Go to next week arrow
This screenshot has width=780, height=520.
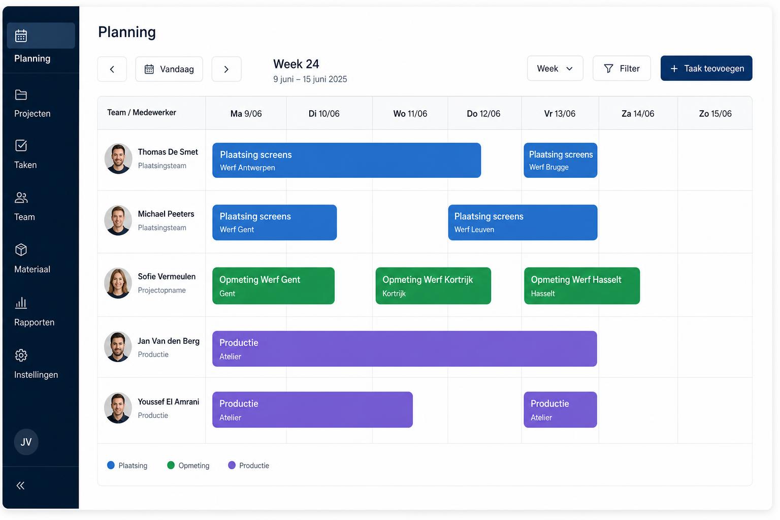(x=226, y=69)
